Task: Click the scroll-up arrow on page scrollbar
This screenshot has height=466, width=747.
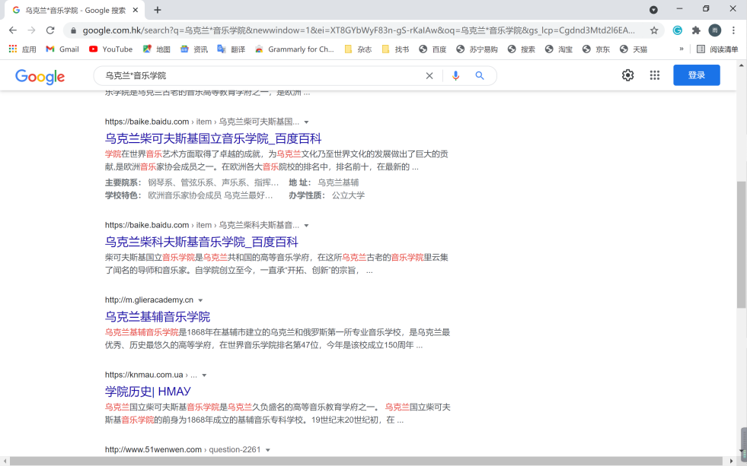Action: pos(741,65)
